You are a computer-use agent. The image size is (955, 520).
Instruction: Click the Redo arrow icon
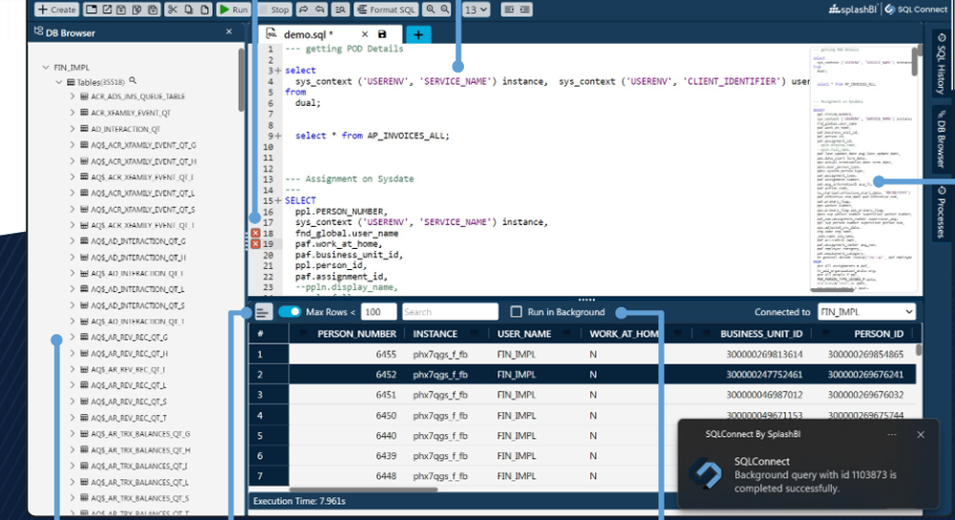(304, 10)
